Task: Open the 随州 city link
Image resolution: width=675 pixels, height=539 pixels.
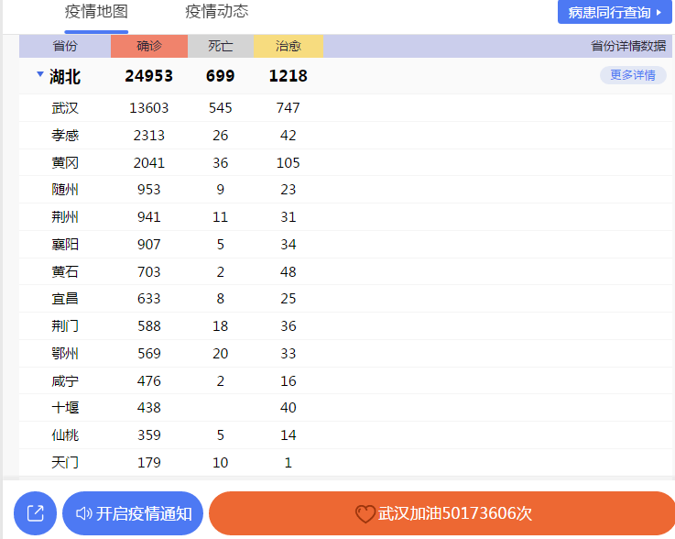Action: click(x=65, y=190)
